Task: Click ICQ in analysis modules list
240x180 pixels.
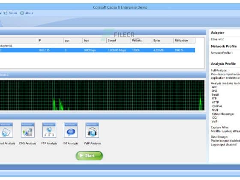Action: coord(214,118)
